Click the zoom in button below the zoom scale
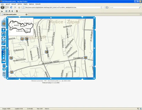This screenshot has width=142, height=110. pyautogui.click(x=4, y=61)
